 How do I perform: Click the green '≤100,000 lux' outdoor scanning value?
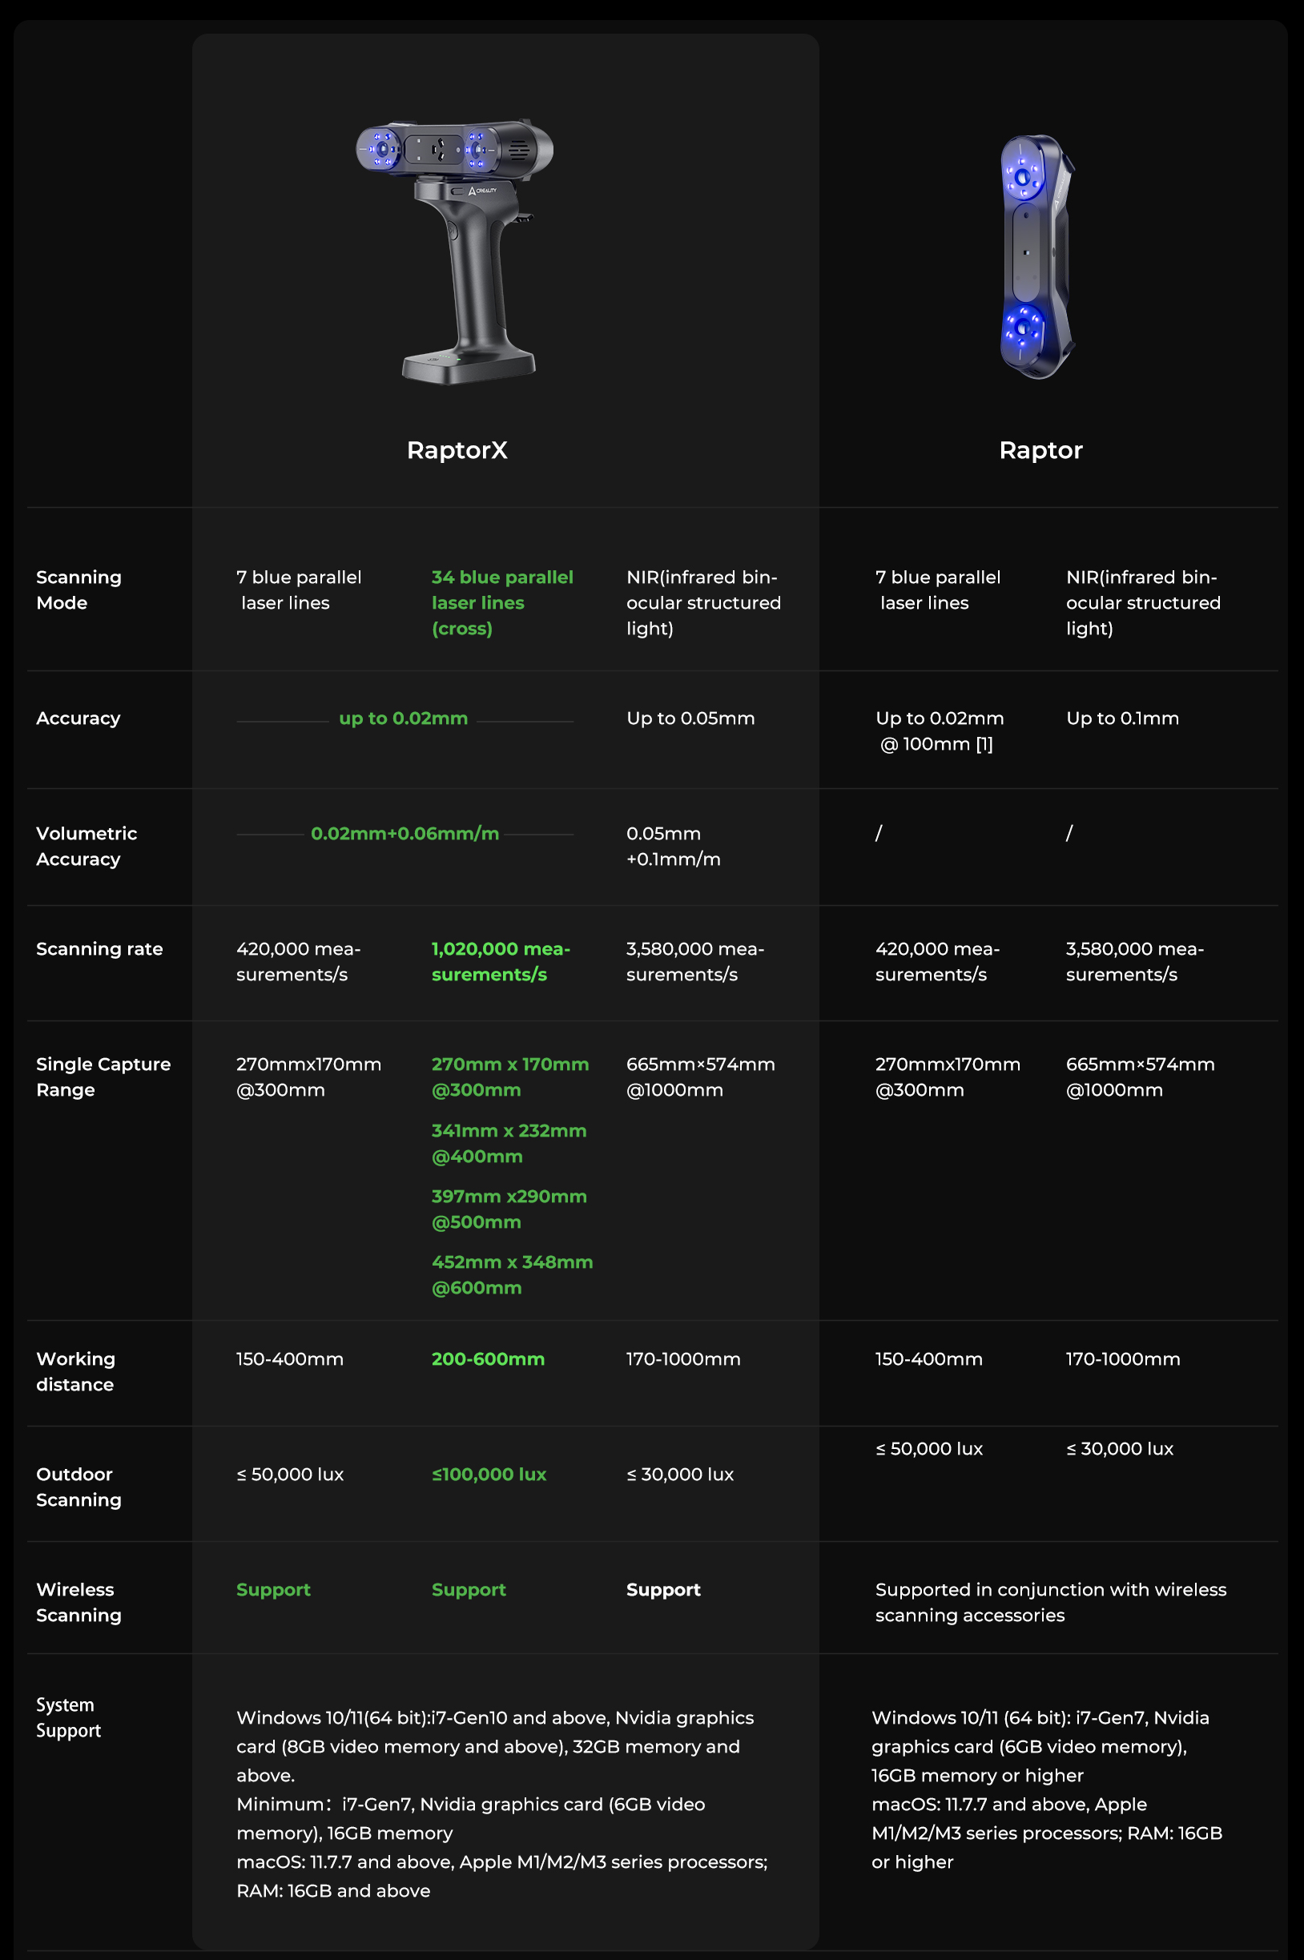tap(488, 1475)
